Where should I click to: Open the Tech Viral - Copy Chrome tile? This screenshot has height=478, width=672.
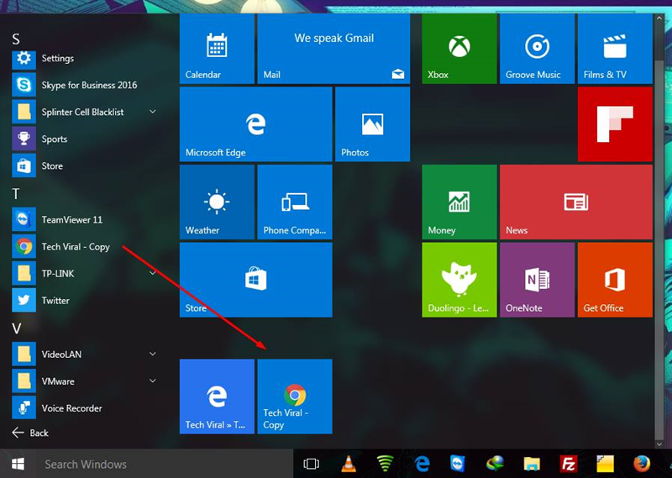coord(295,397)
